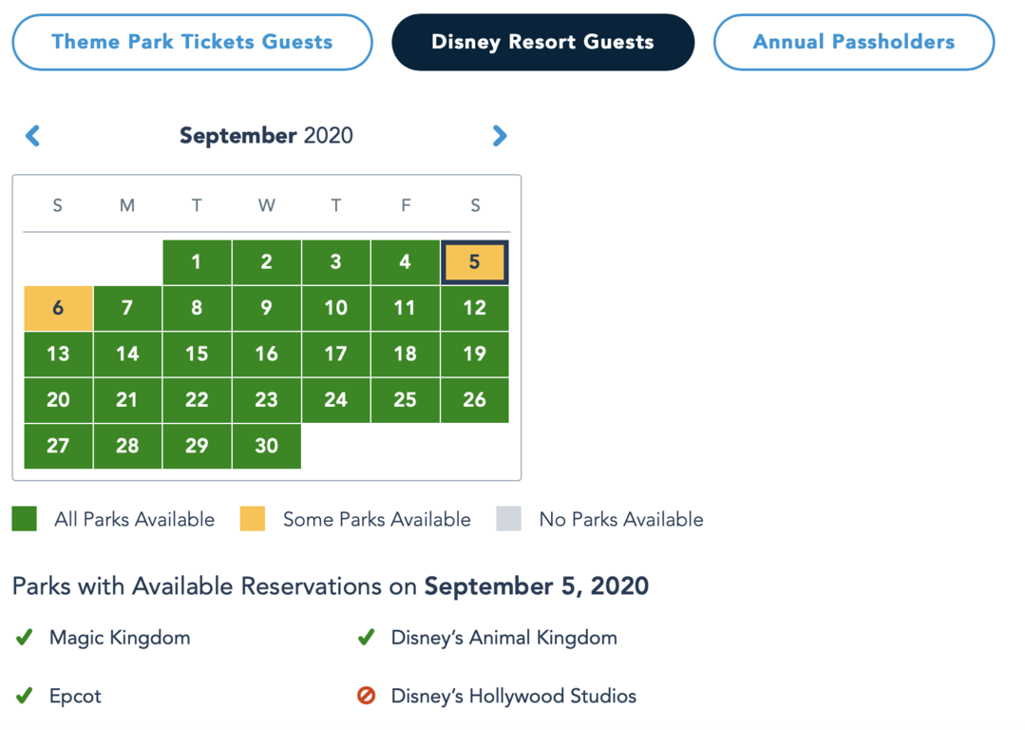
Task: Select September 16 in the calendar
Action: [266, 354]
